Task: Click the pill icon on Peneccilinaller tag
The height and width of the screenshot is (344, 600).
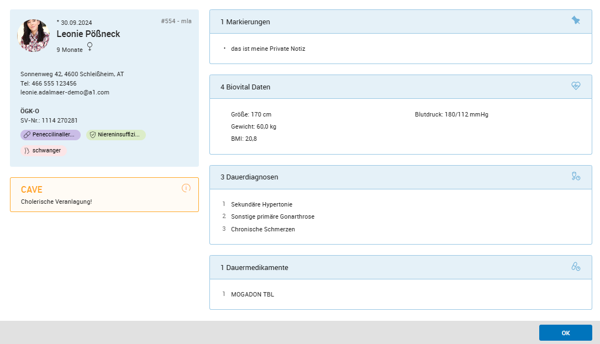Action: pyautogui.click(x=27, y=135)
